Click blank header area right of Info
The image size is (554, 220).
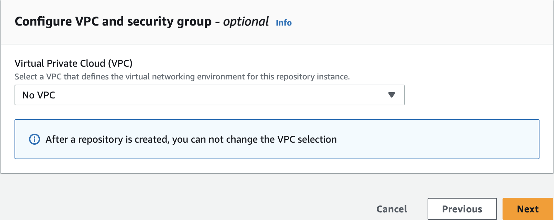(x=414, y=22)
